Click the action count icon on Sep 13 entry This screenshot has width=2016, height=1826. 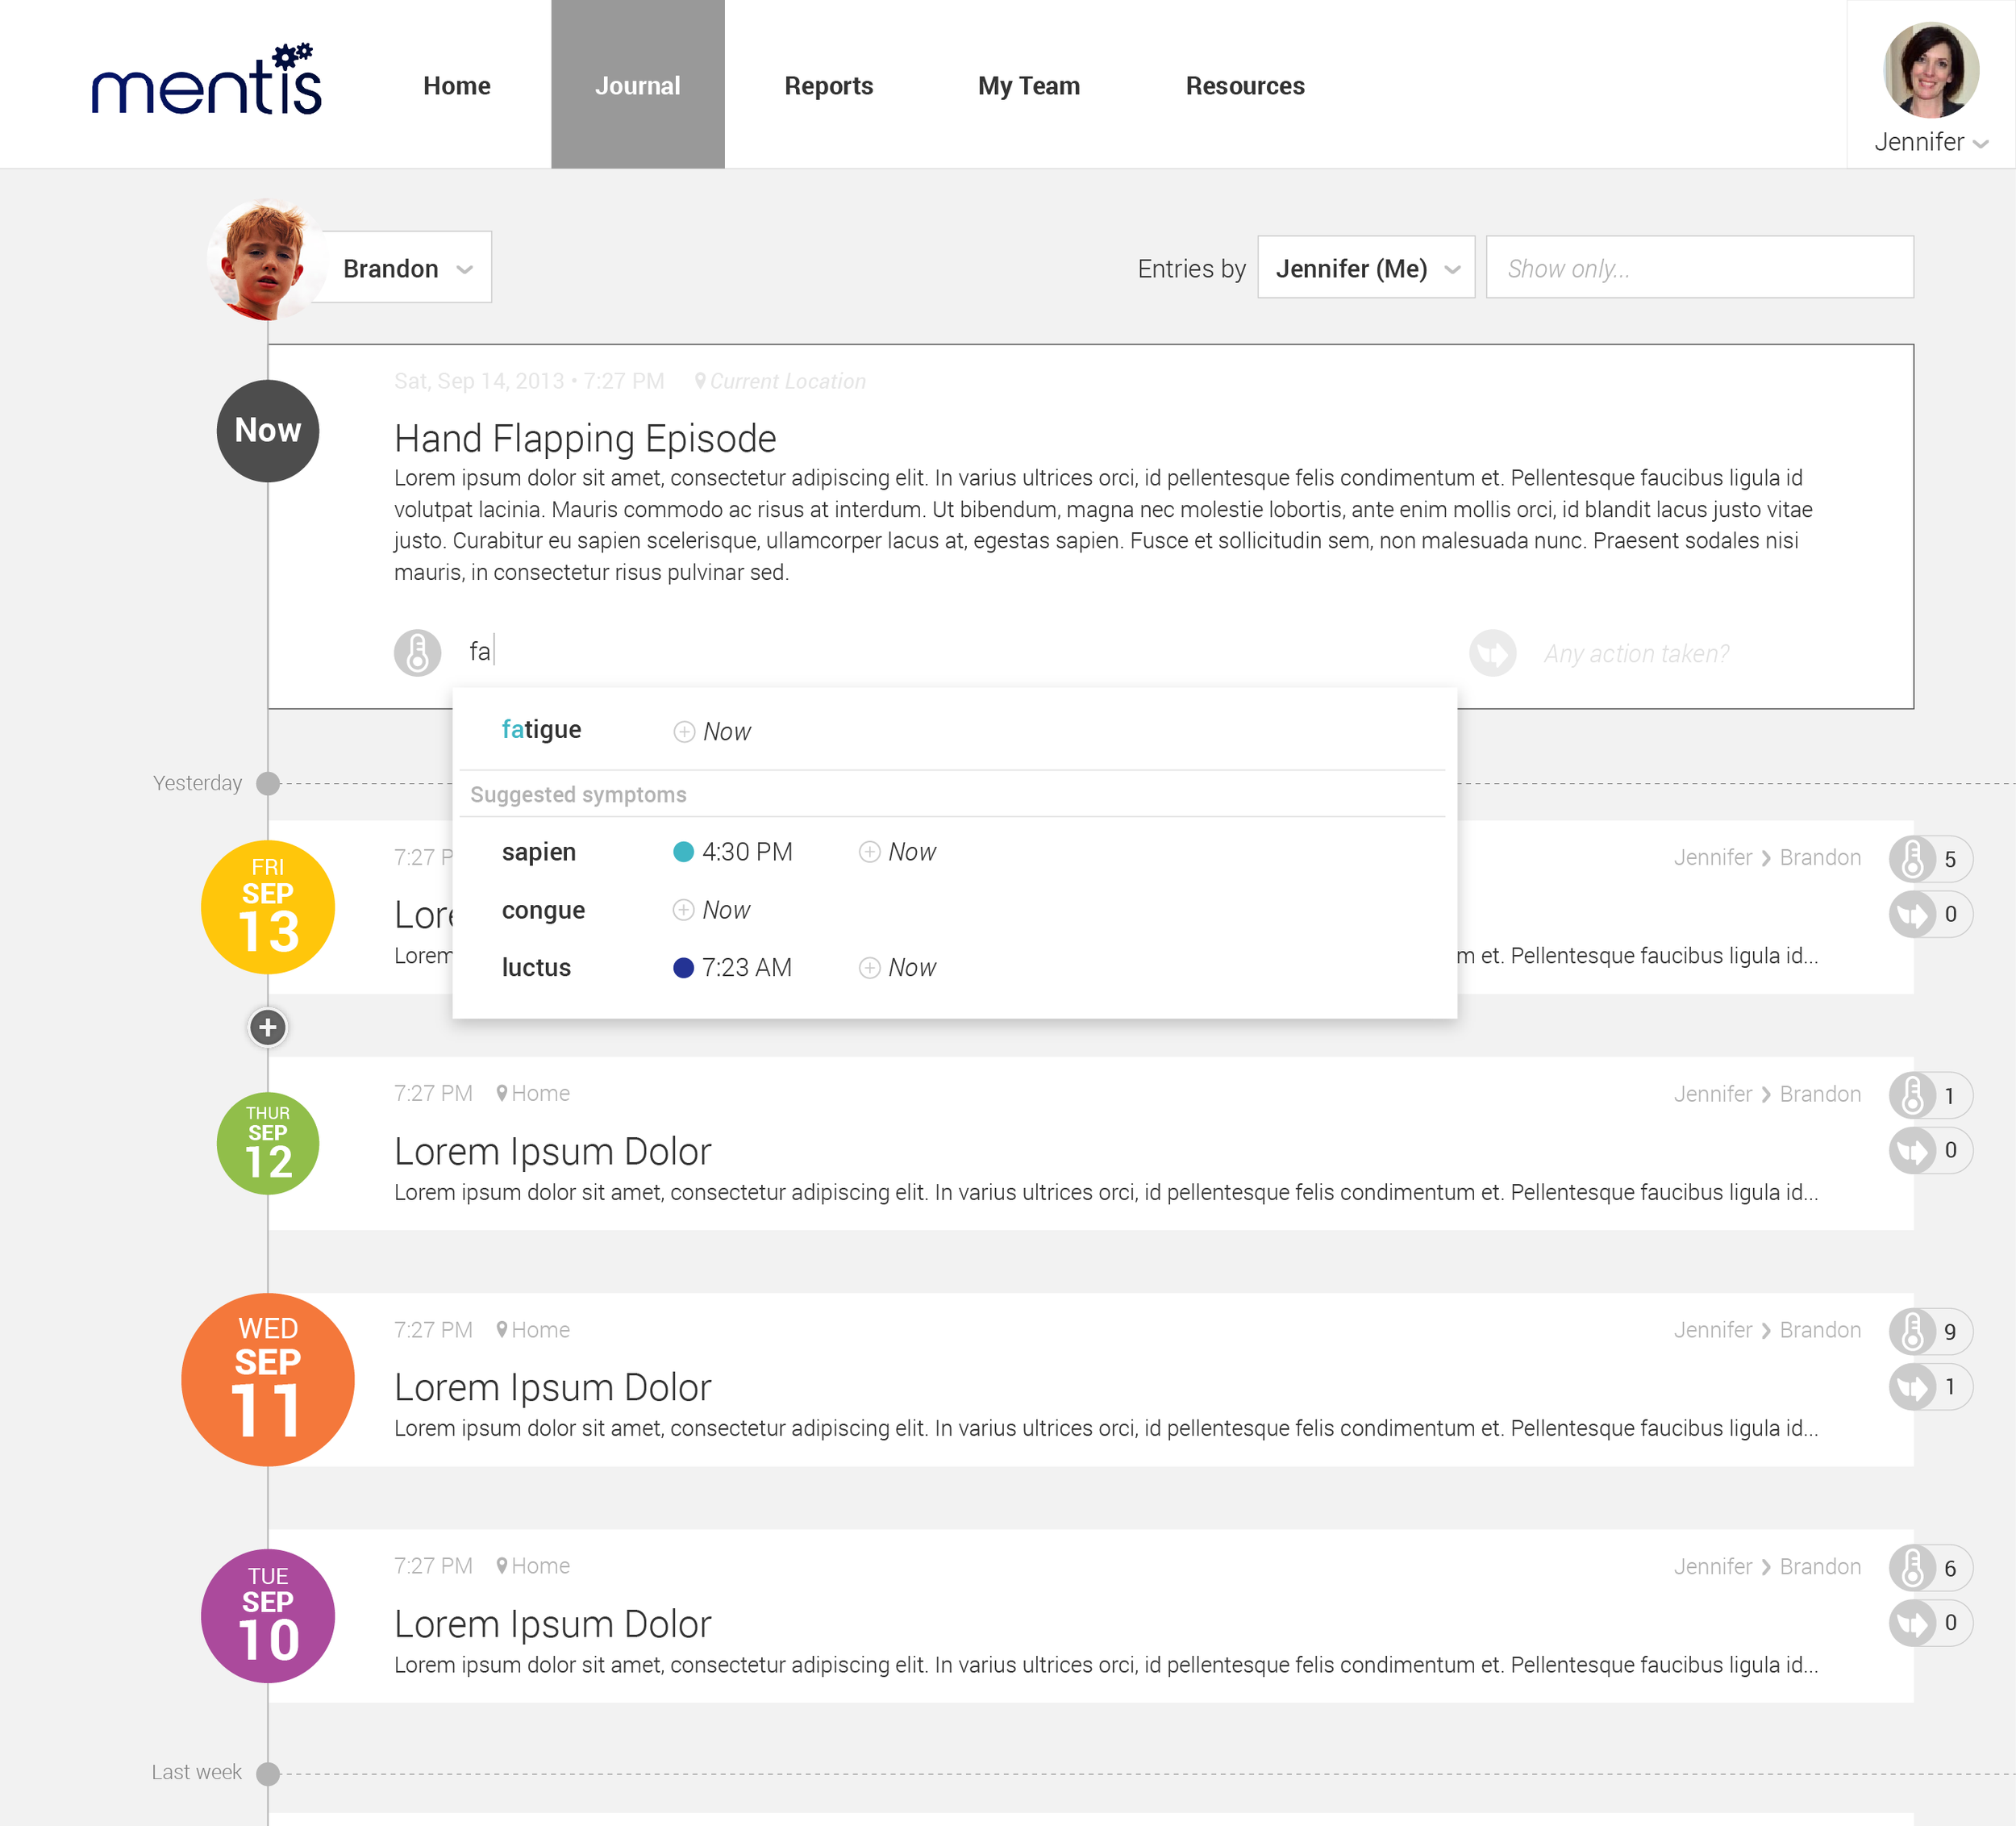pyautogui.click(x=1911, y=914)
